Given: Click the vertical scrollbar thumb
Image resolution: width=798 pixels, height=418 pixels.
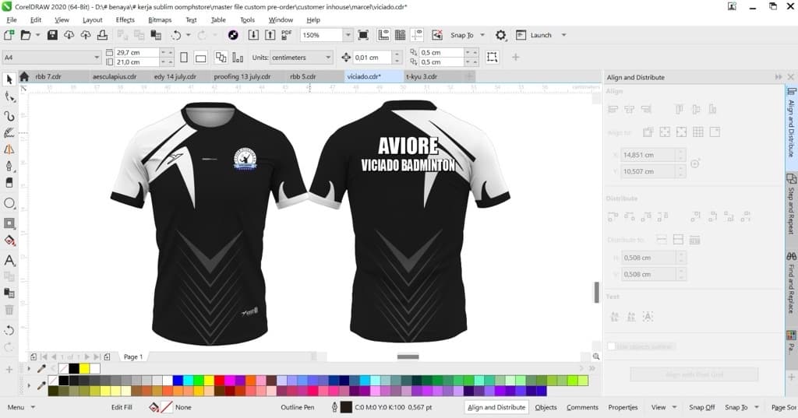Looking at the screenshot, I should (x=596, y=293).
